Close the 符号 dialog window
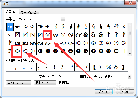This screenshot has width=138, height=98. point(130,3)
